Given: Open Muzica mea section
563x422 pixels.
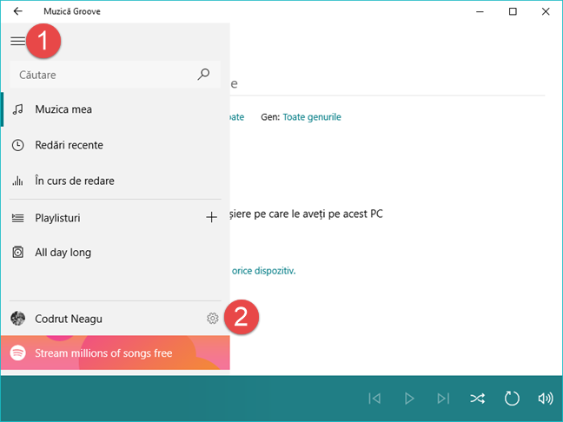Looking at the screenshot, I should pos(115,109).
